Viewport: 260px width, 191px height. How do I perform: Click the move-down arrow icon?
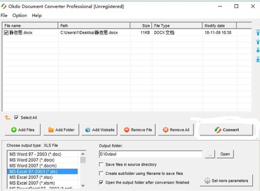tap(258, 50)
